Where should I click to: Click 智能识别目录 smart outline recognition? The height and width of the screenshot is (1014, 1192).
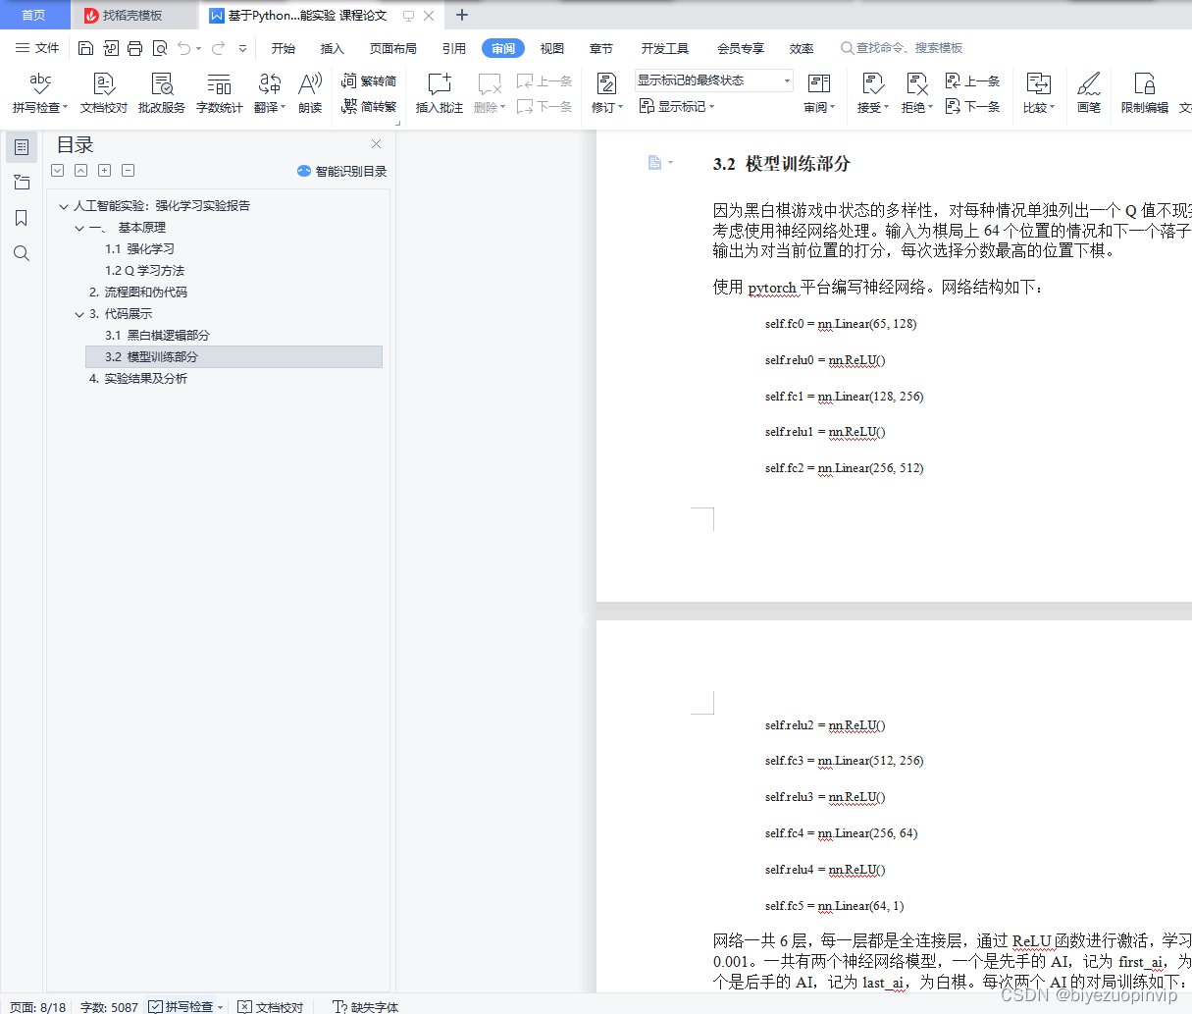pyautogui.click(x=340, y=170)
